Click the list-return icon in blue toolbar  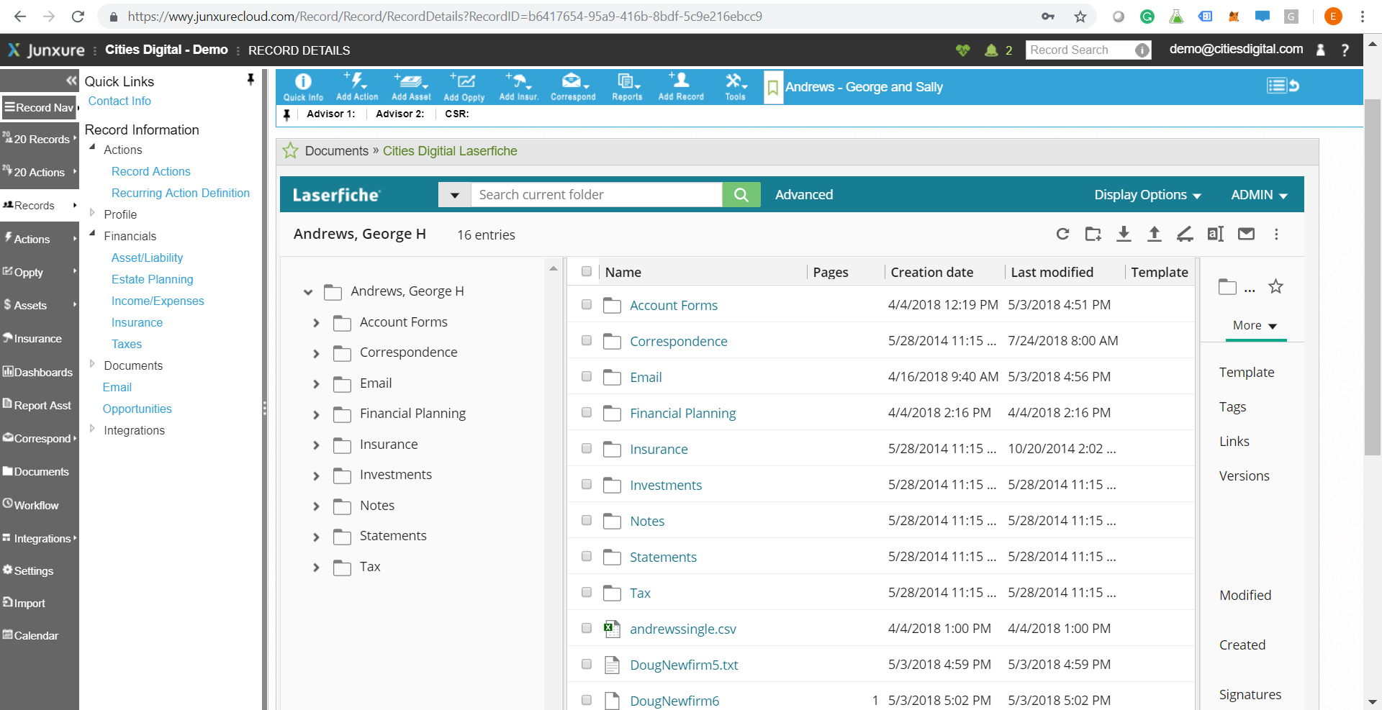1283,86
